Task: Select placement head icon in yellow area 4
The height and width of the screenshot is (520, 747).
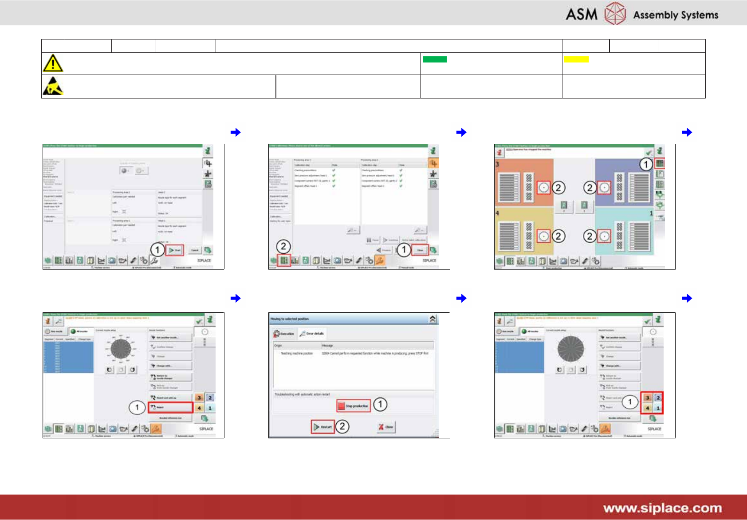Action: coord(544,236)
